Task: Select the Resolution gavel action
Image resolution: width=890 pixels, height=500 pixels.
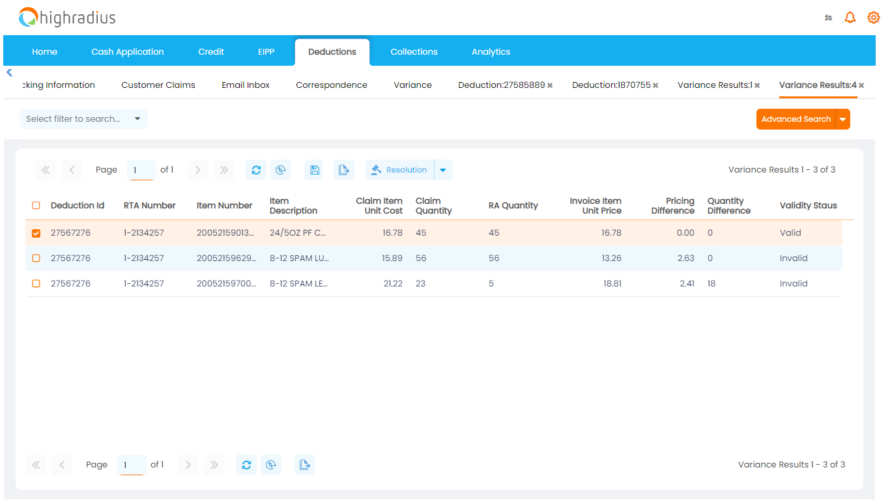Action: coord(399,169)
